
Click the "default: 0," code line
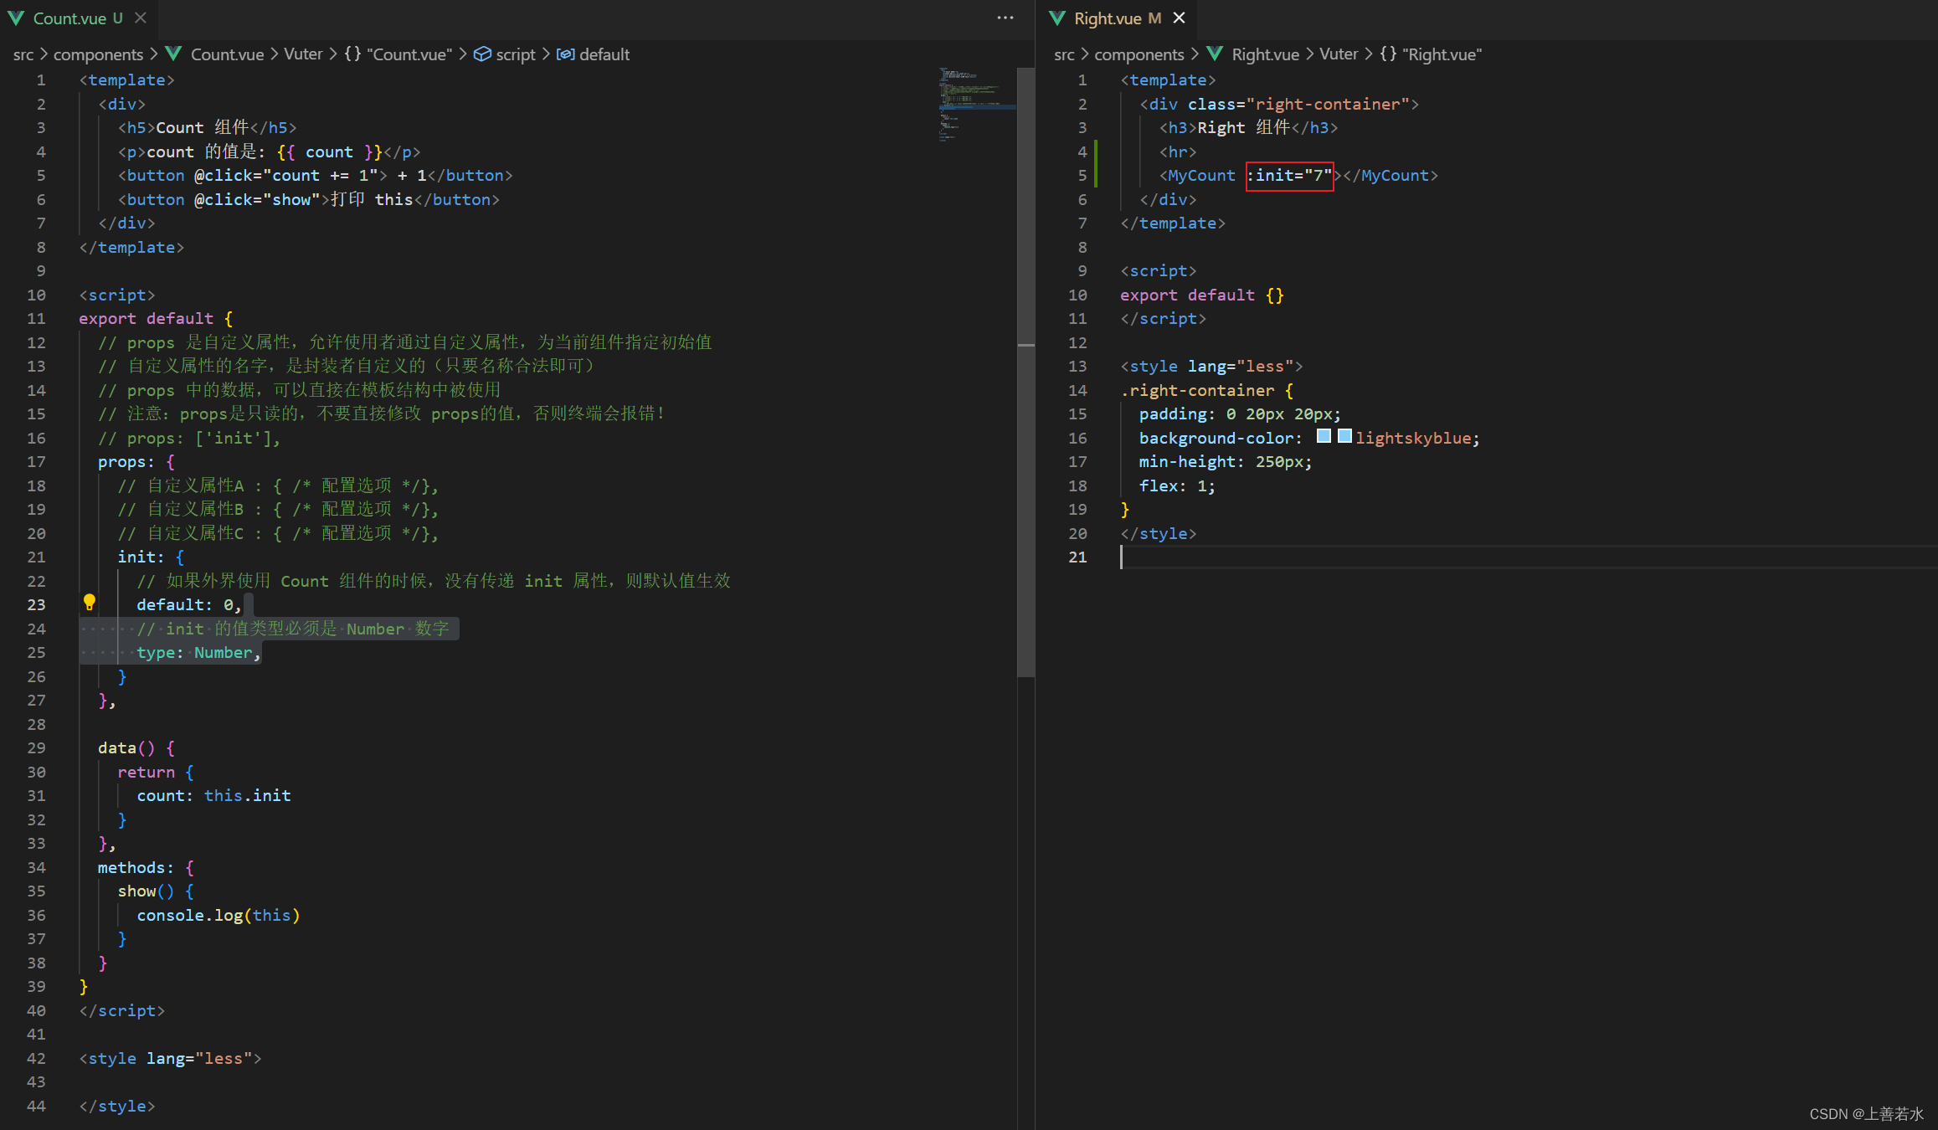coord(189,604)
